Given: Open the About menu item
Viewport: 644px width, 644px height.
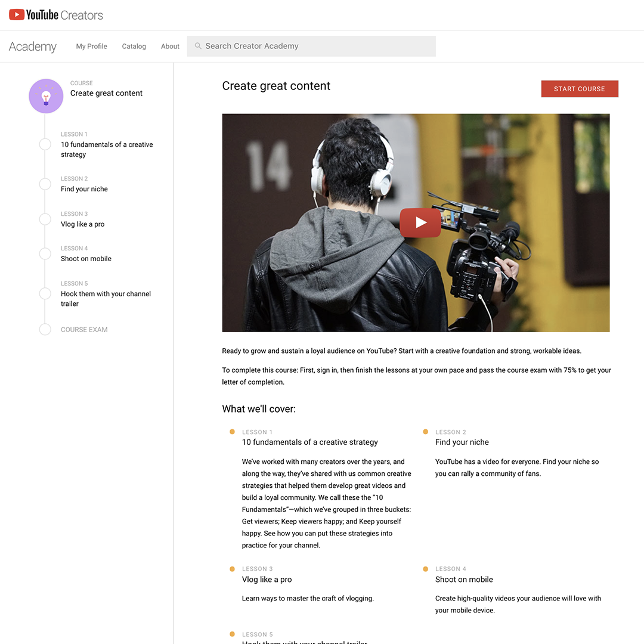Looking at the screenshot, I should [170, 47].
